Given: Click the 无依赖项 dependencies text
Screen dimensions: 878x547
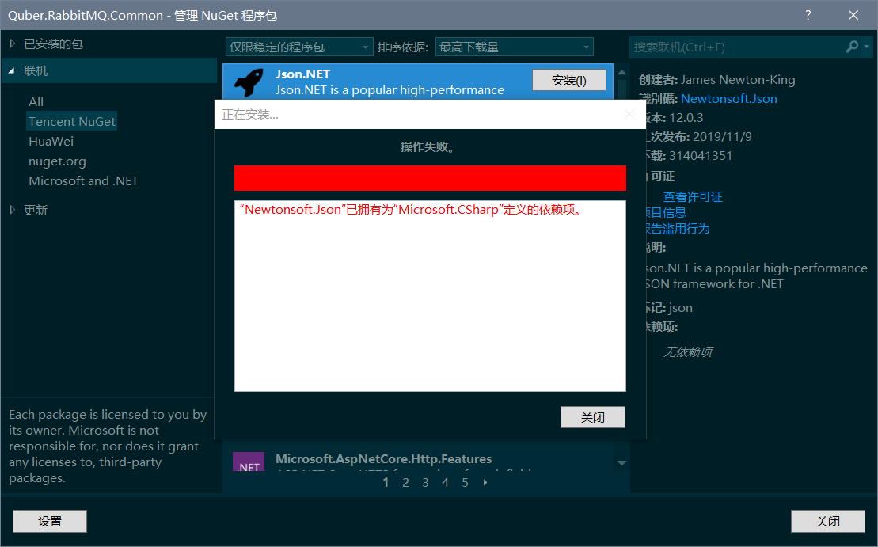Looking at the screenshot, I should pos(688,352).
